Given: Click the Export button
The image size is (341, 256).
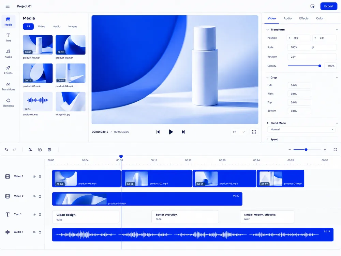Looking at the screenshot, I should click(329, 6).
